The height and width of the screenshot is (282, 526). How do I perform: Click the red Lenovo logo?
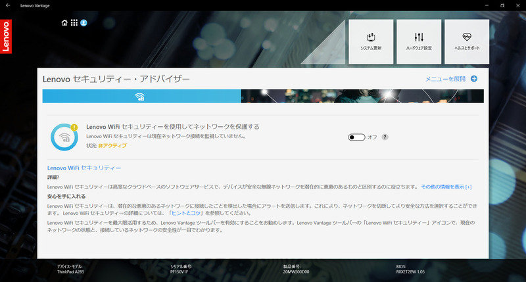tap(6, 37)
